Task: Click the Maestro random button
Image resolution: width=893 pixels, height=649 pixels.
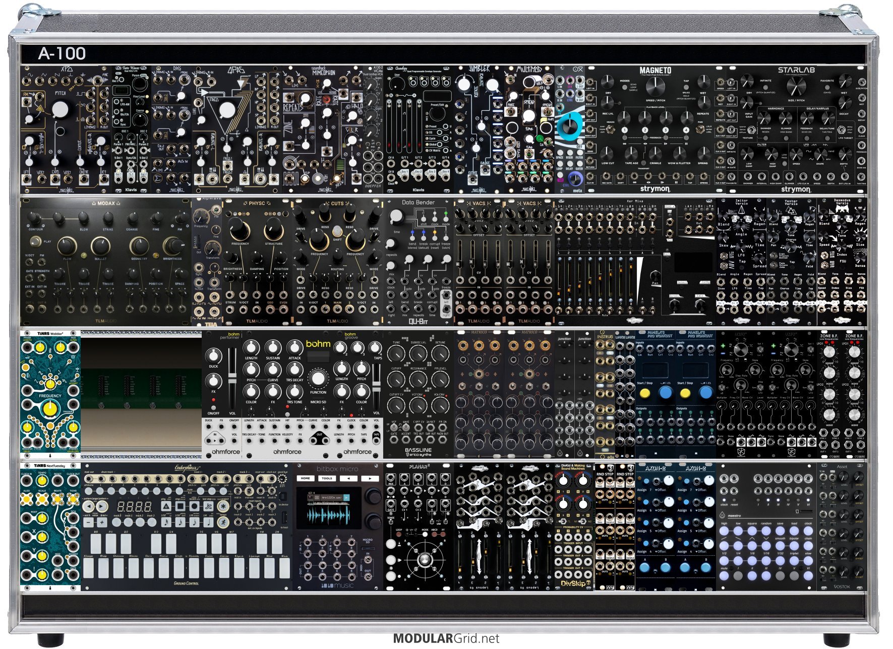Action: [766, 531]
